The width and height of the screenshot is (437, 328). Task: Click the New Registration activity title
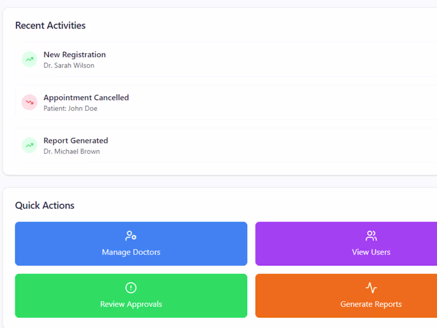click(75, 54)
